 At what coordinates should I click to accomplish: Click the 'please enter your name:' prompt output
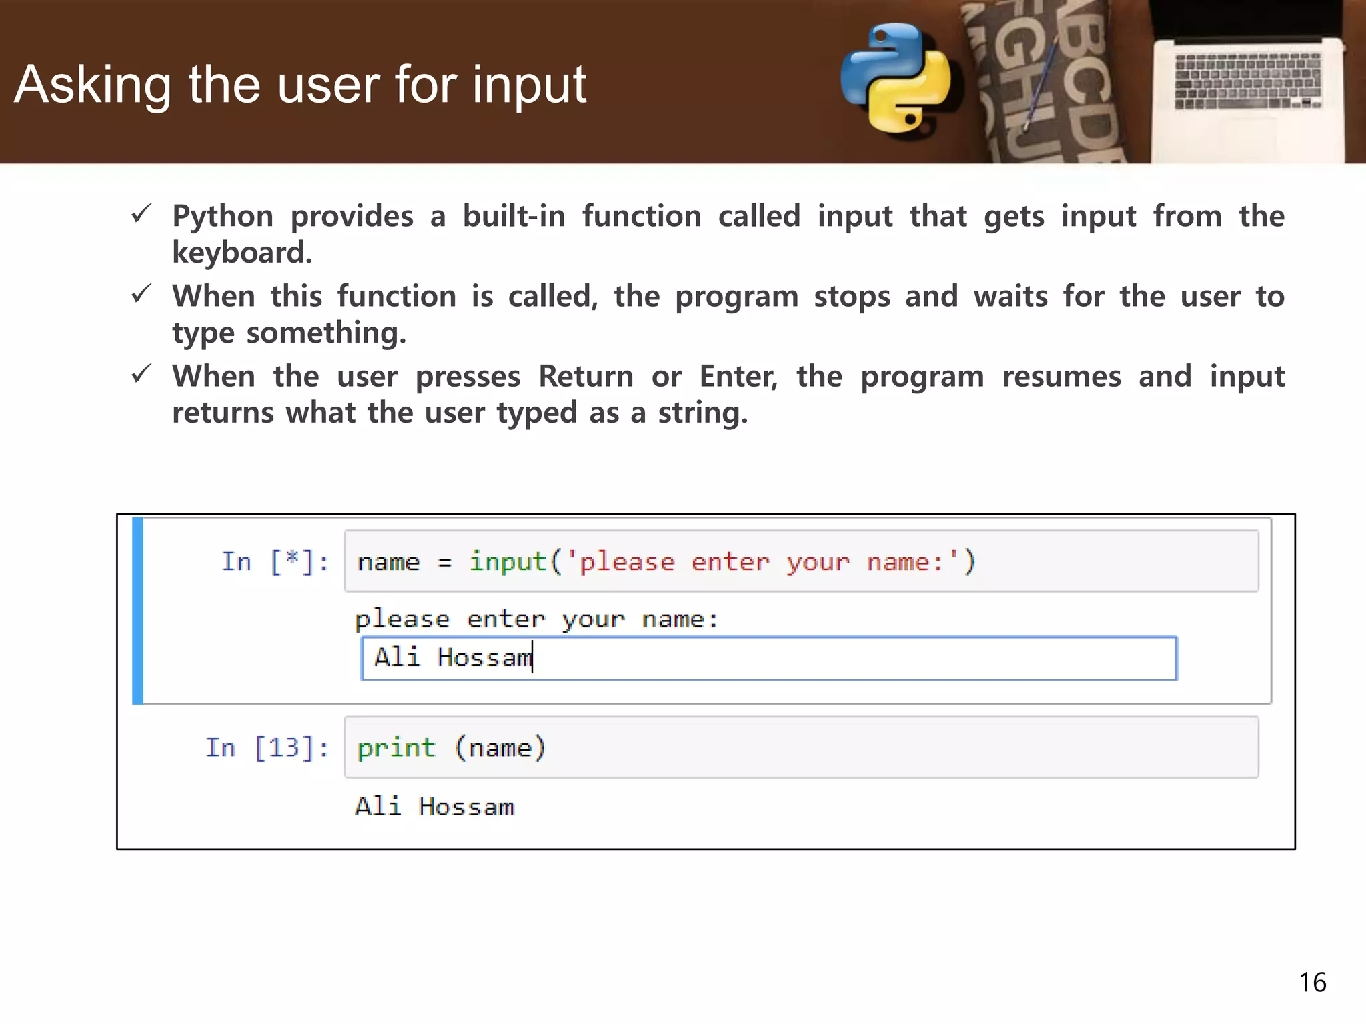tap(536, 619)
